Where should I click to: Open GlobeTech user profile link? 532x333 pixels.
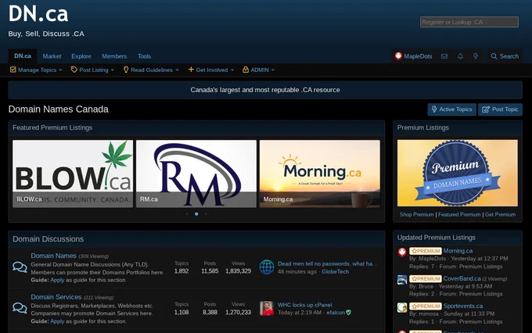pyautogui.click(x=335, y=271)
